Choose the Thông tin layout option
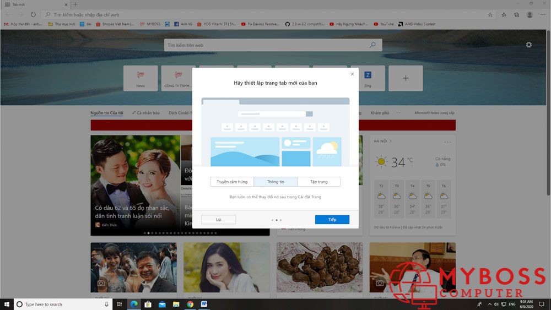Viewport: 551px width, 310px height. [275, 182]
